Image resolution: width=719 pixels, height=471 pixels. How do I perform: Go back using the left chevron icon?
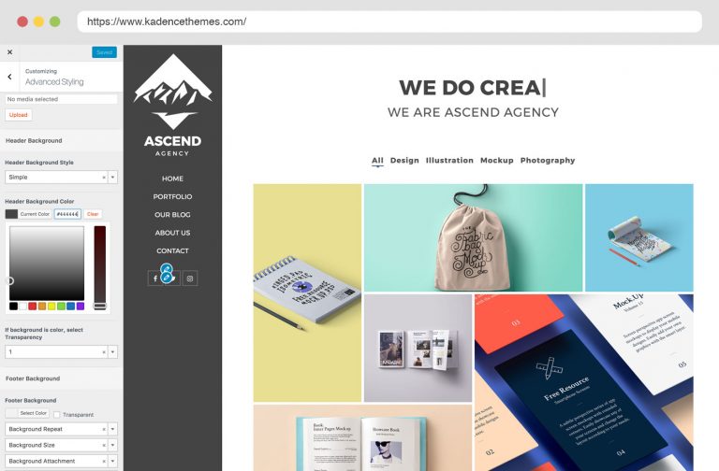point(9,77)
